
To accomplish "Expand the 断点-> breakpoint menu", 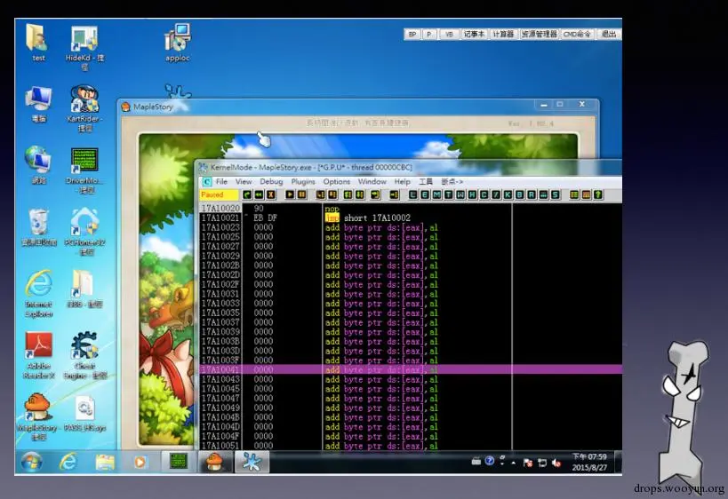I will 452,182.
